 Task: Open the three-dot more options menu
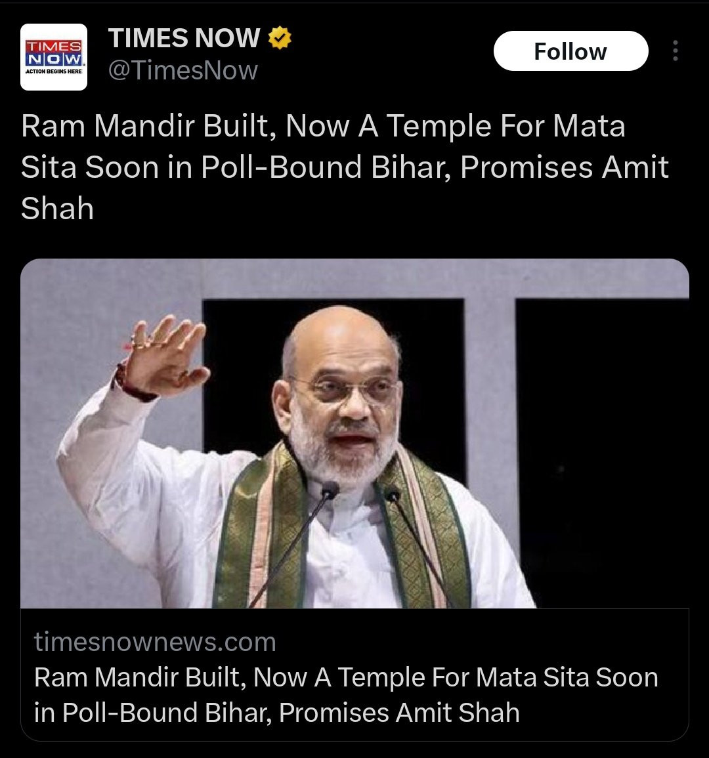click(675, 51)
